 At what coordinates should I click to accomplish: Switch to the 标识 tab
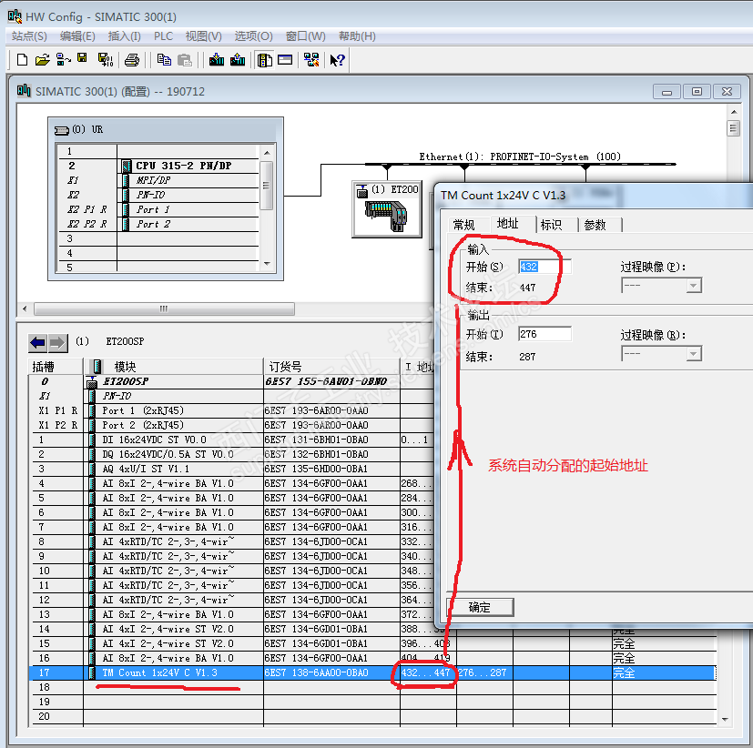coord(551,225)
